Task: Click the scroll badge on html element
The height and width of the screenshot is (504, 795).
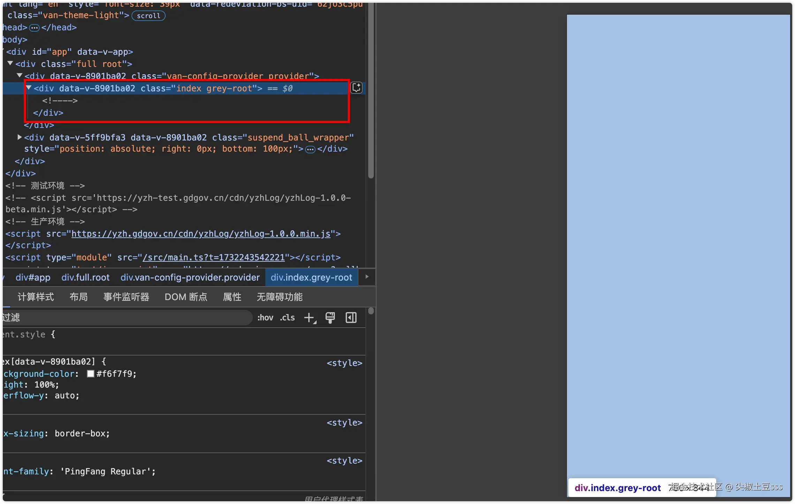Action: 148,16
